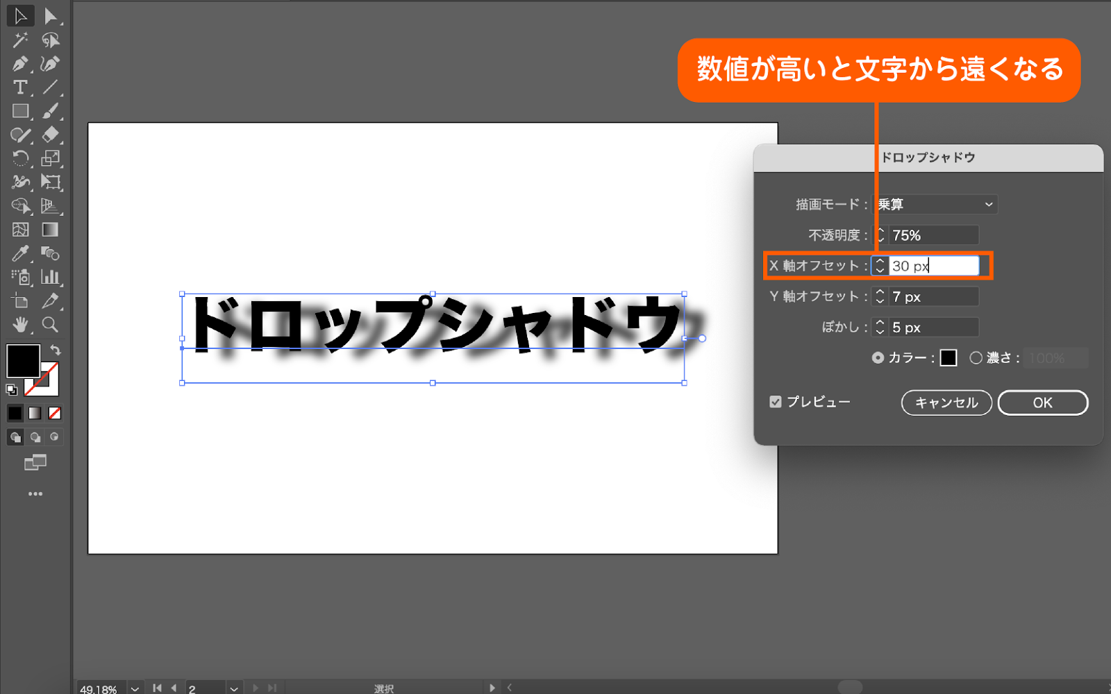Select the Hand tool
This screenshot has height=694, width=1111.
point(20,324)
